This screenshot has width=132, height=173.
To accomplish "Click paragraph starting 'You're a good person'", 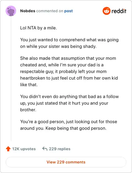I will [x=69, y=125].
